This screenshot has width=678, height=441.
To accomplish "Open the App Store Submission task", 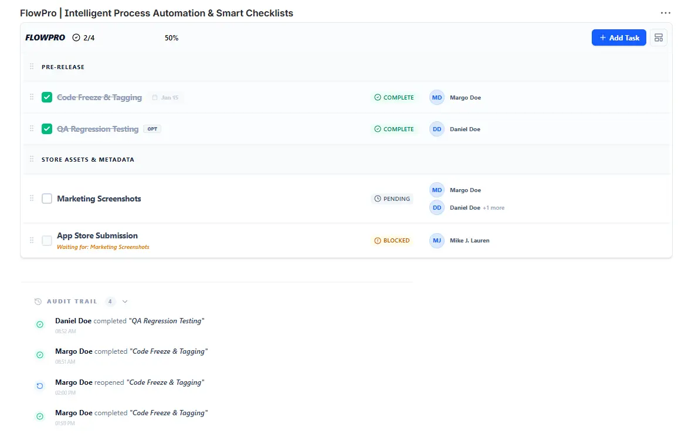I will (x=97, y=235).
